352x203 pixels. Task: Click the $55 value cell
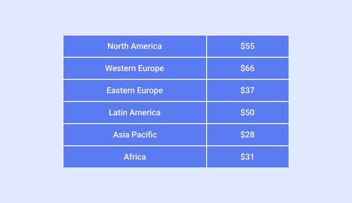pos(248,46)
